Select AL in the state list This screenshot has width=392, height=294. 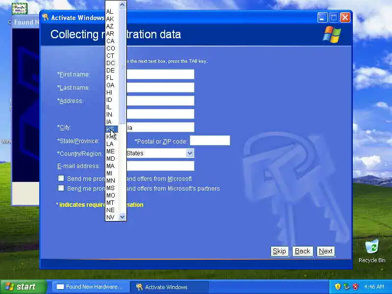(112, 11)
